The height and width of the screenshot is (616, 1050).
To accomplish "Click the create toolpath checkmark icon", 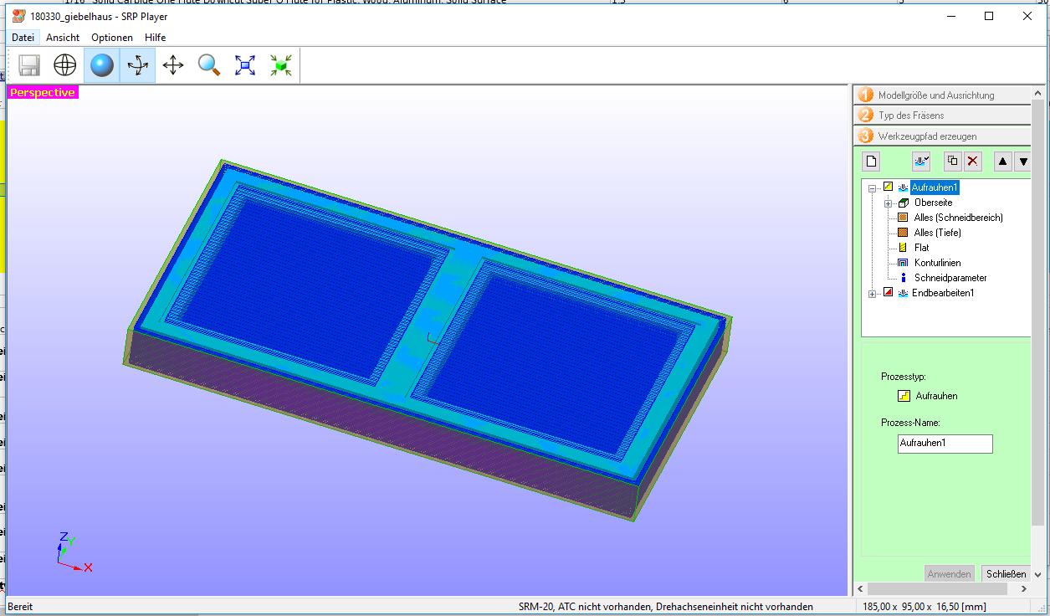I will [x=921, y=162].
